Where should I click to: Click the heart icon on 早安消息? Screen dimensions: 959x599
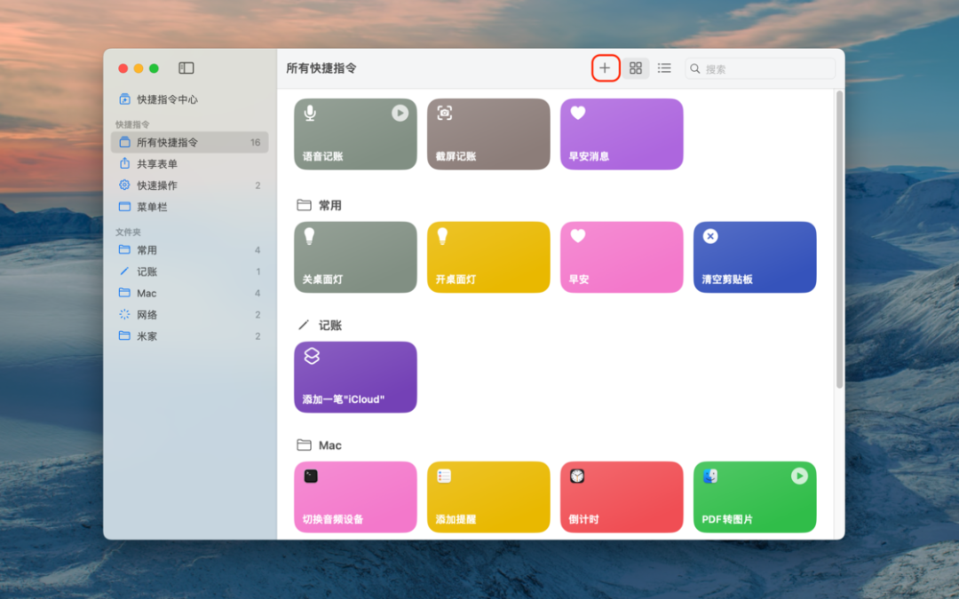[x=578, y=113]
